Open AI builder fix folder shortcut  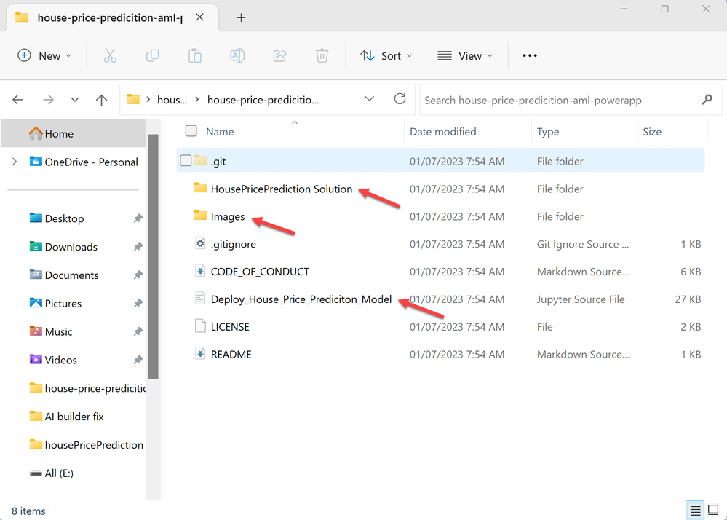point(74,417)
